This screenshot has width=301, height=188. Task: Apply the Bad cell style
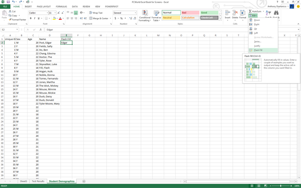point(190,12)
